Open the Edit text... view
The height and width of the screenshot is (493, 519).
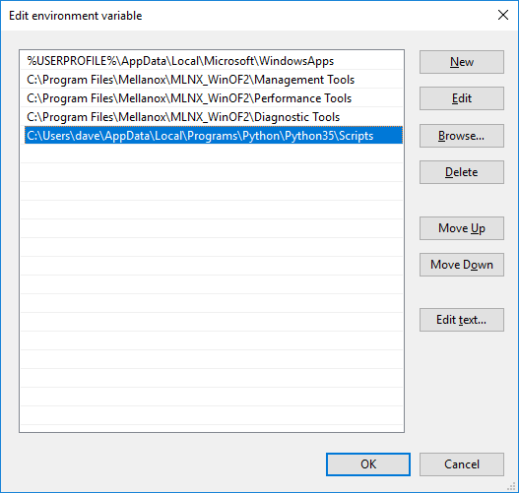click(x=462, y=320)
